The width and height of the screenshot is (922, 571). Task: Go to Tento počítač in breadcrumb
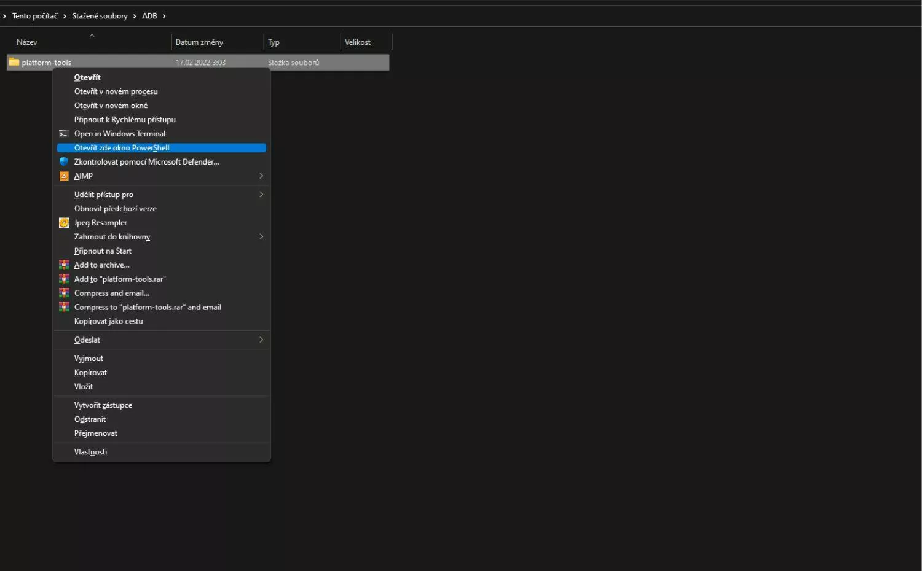tap(35, 16)
